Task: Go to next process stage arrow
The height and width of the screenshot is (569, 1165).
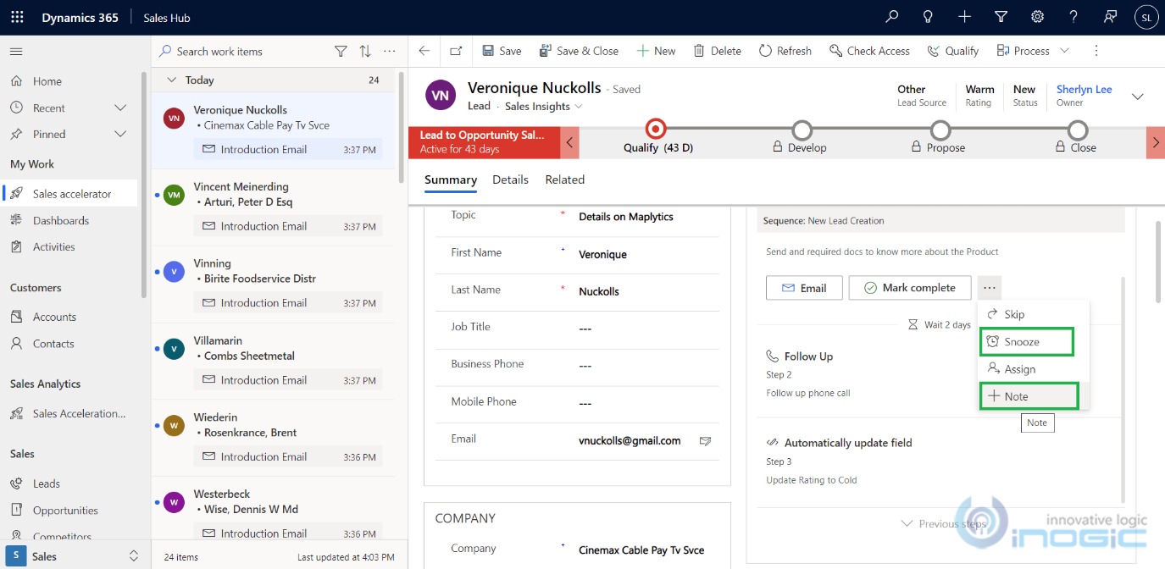Action: pos(1156,142)
